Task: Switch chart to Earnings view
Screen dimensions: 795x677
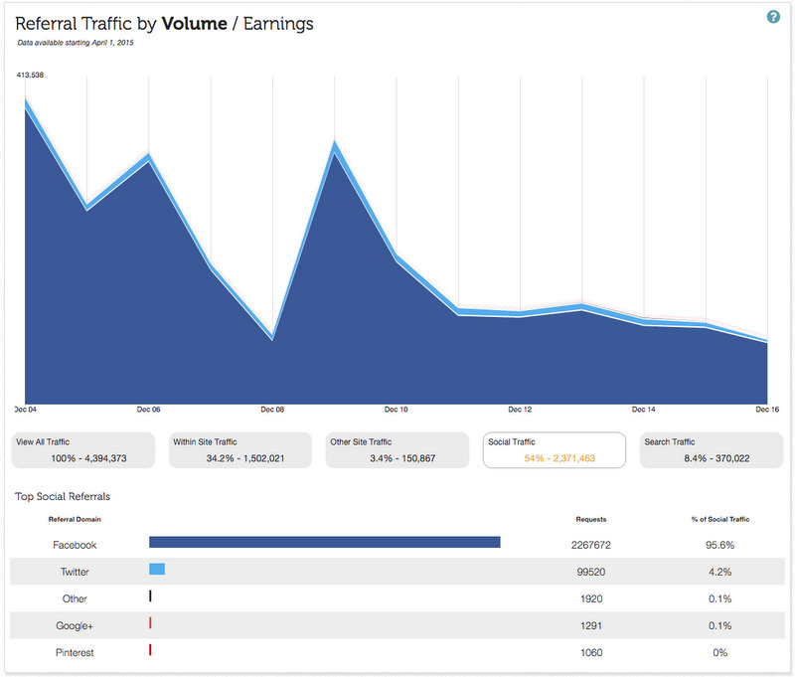Action: coord(278,23)
